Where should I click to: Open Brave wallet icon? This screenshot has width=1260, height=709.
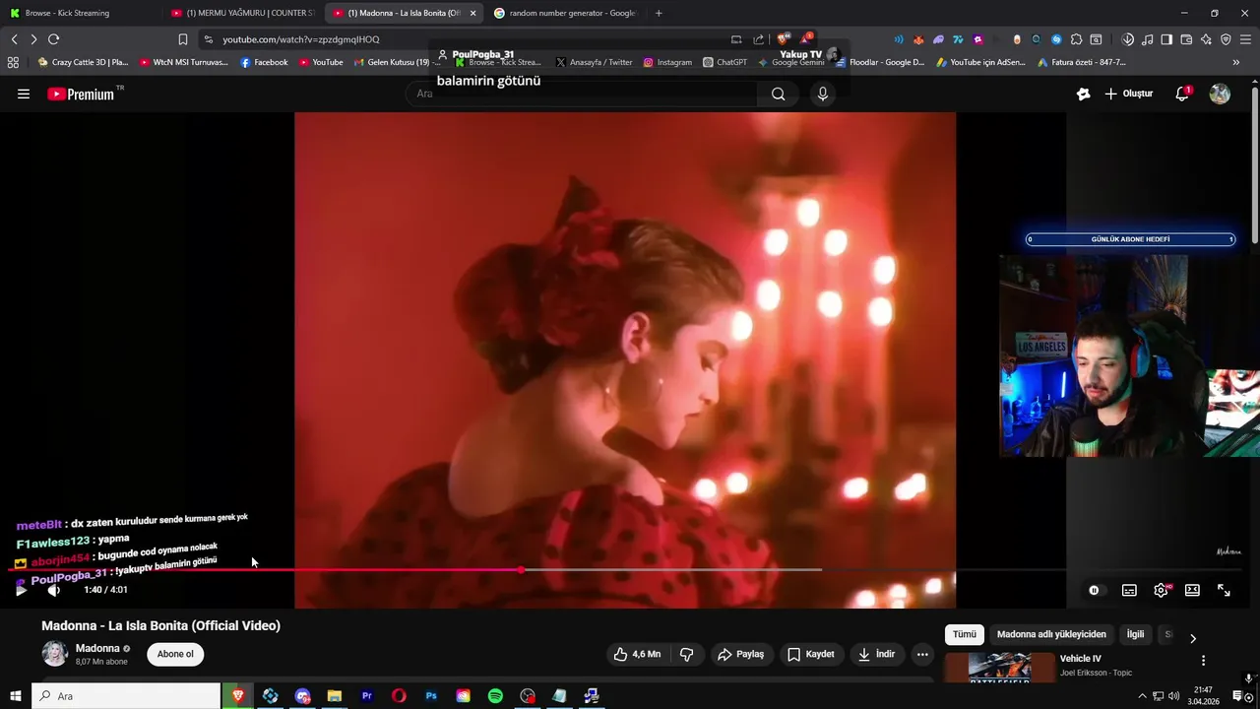[1186, 39]
